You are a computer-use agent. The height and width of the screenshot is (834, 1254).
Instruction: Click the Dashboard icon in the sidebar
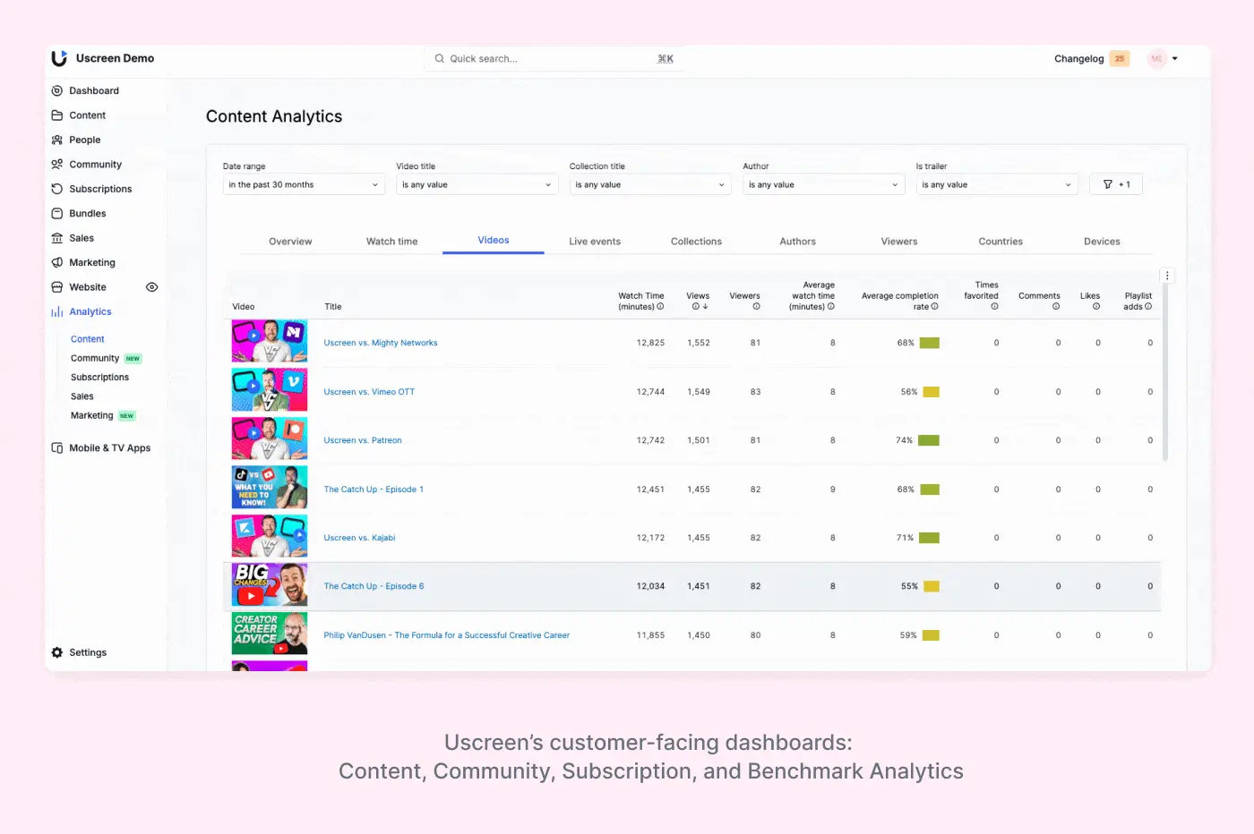(57, 90)
